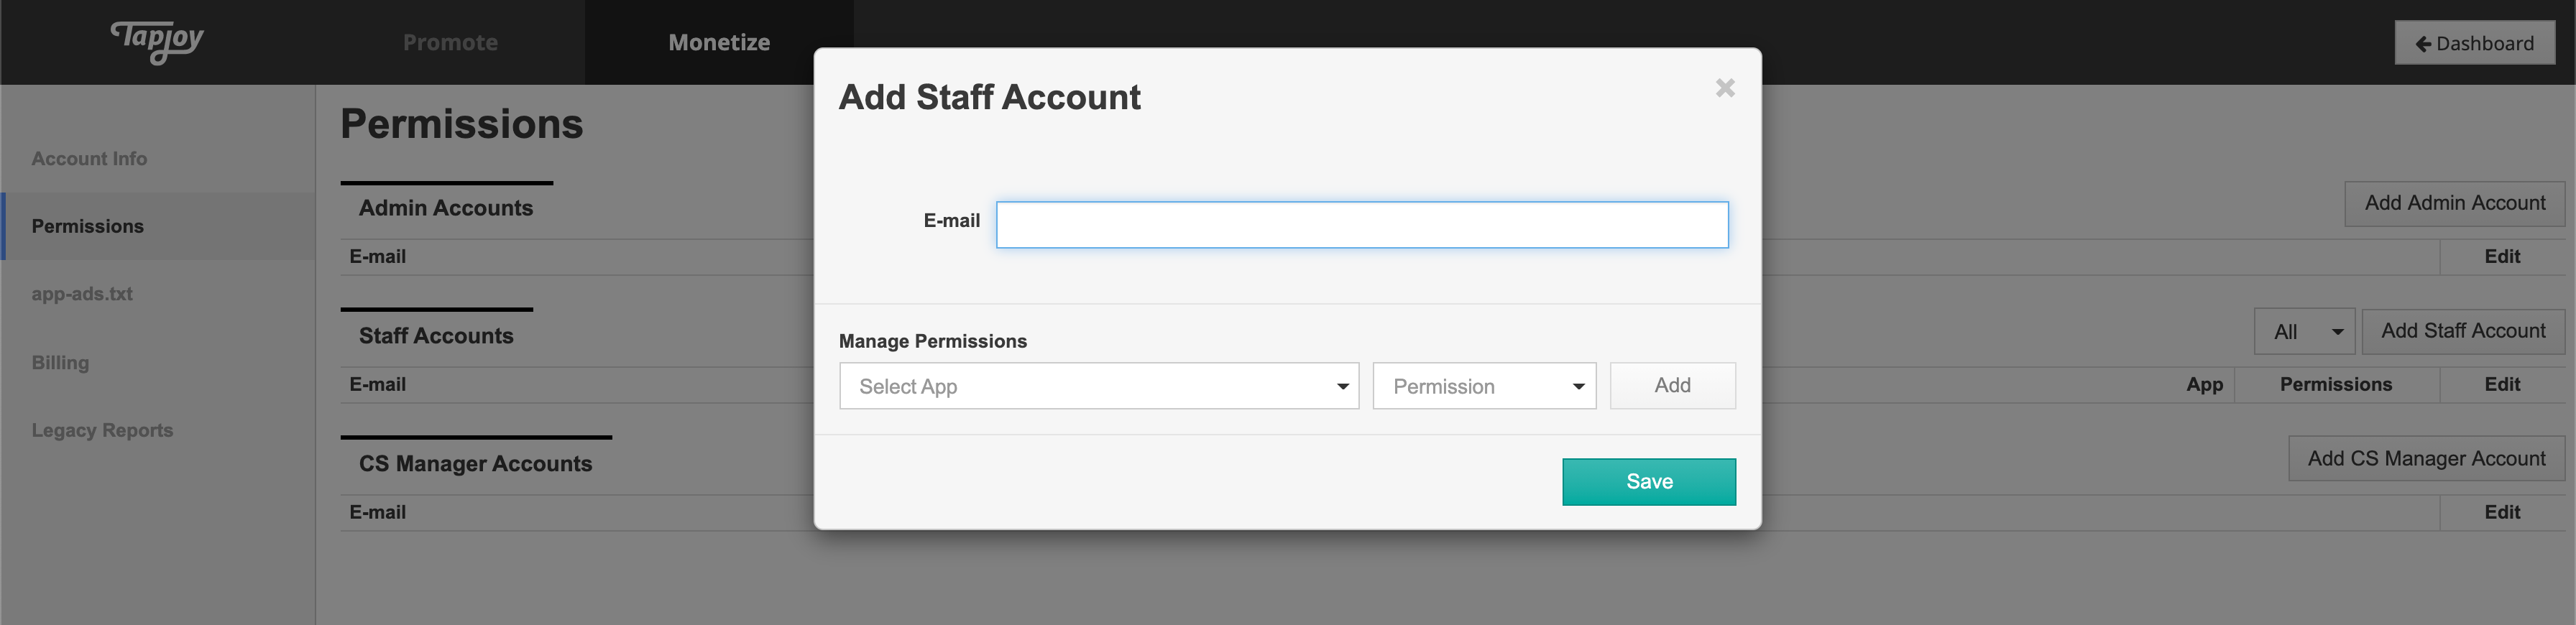Open the All filter dropdown
Screen dimensions: 2576x625
2303,332
